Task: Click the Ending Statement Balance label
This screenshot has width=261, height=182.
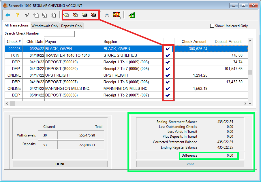Action: [x=177, y=122]
